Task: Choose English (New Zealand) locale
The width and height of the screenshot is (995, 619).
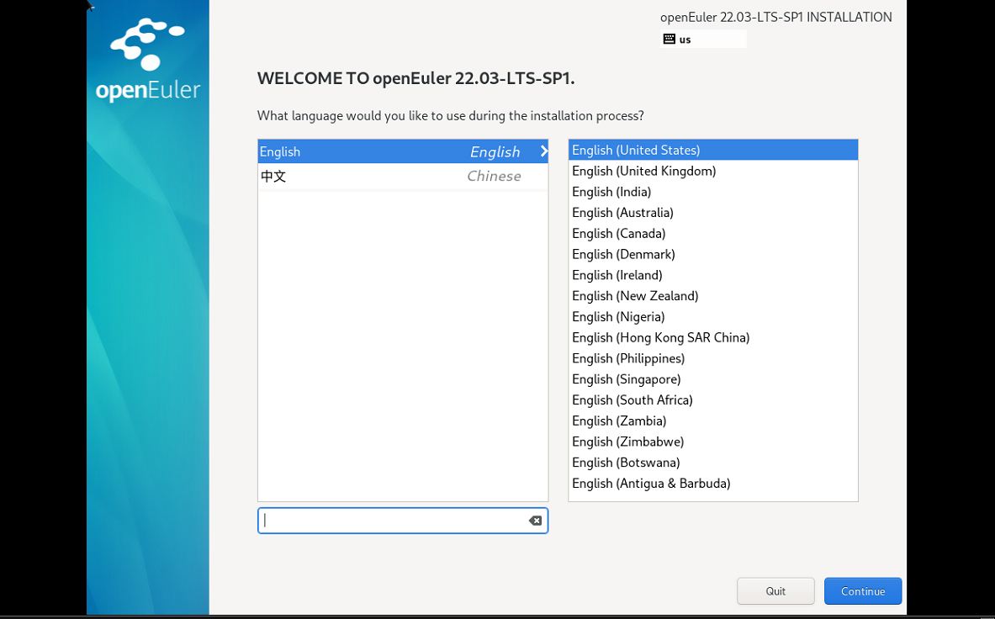Action: pos(713,296)
